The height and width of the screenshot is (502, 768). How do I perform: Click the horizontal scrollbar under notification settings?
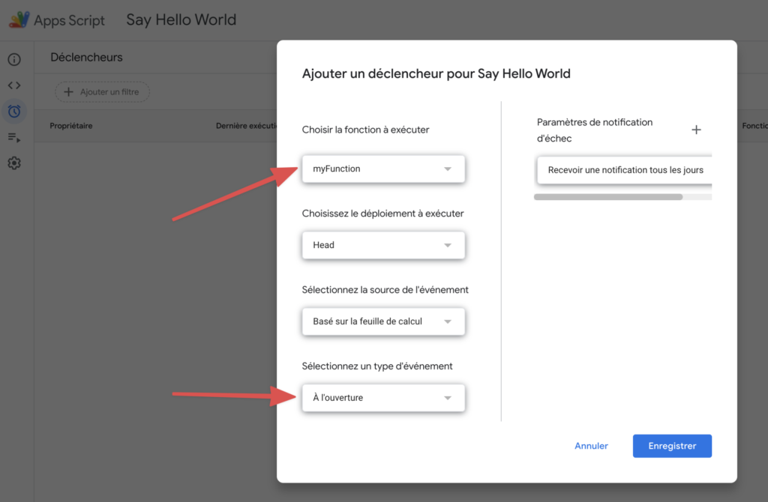(608, 197)
